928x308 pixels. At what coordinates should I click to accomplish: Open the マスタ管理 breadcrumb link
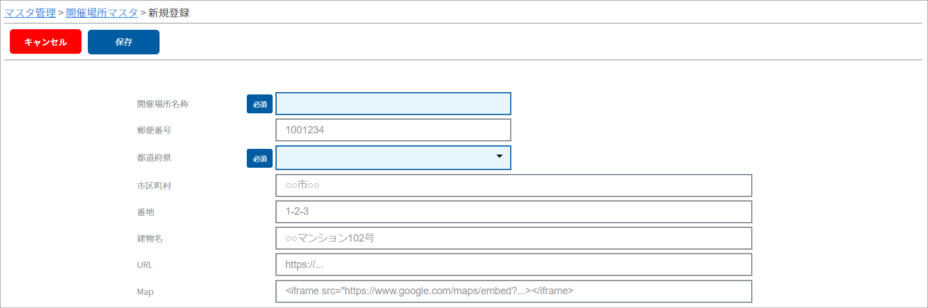tap(30, 13)
